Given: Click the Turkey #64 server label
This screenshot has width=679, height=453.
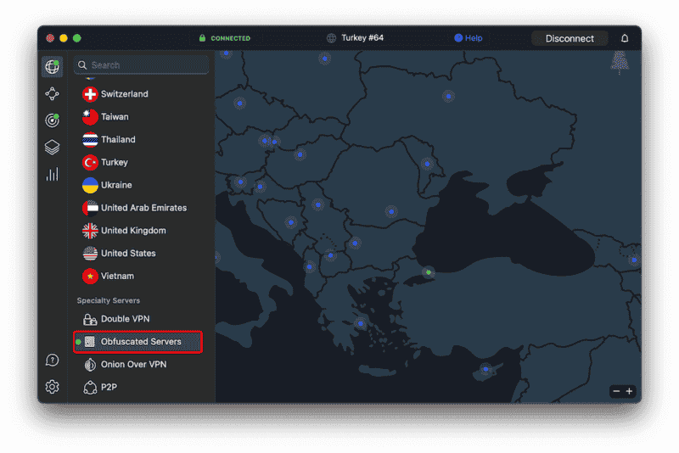Looking at the screenshot, I should coord(362,38).
